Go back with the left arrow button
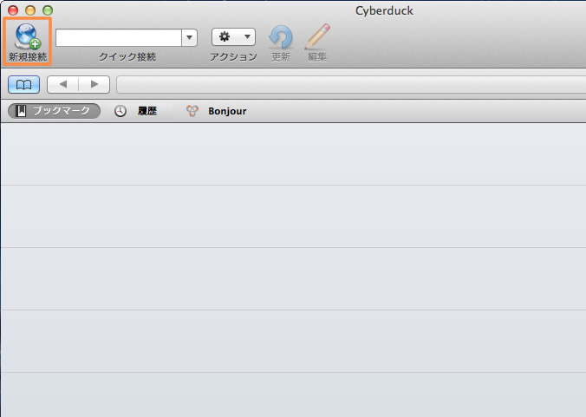 click(62, 84)
